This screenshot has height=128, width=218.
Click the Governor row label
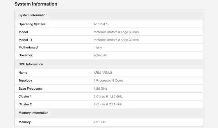click(x=26, y=55)
